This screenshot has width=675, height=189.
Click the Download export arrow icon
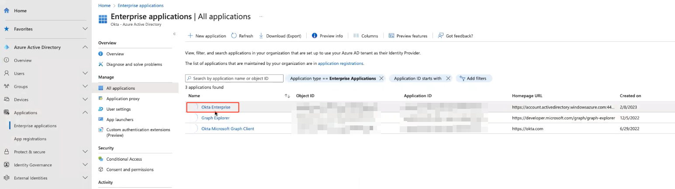point(261,36)
